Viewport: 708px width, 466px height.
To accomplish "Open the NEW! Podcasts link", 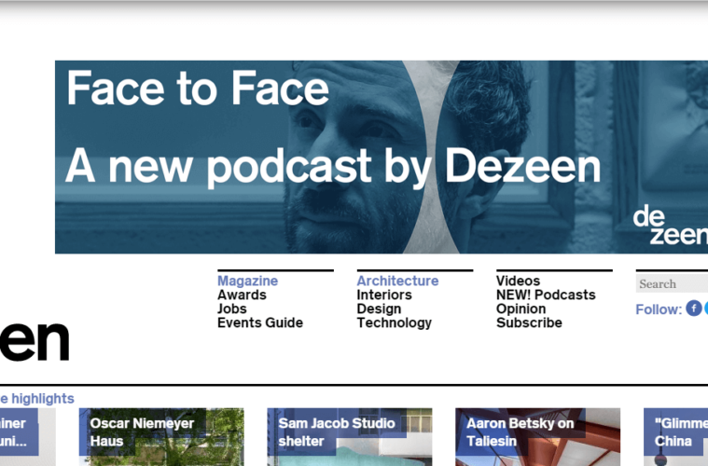I will 546,295.
